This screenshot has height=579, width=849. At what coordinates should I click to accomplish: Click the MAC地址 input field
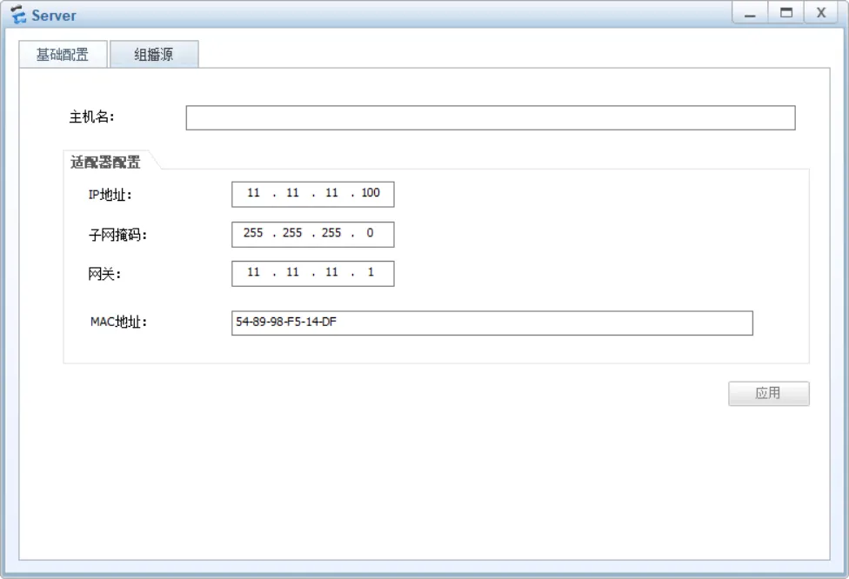492,323
